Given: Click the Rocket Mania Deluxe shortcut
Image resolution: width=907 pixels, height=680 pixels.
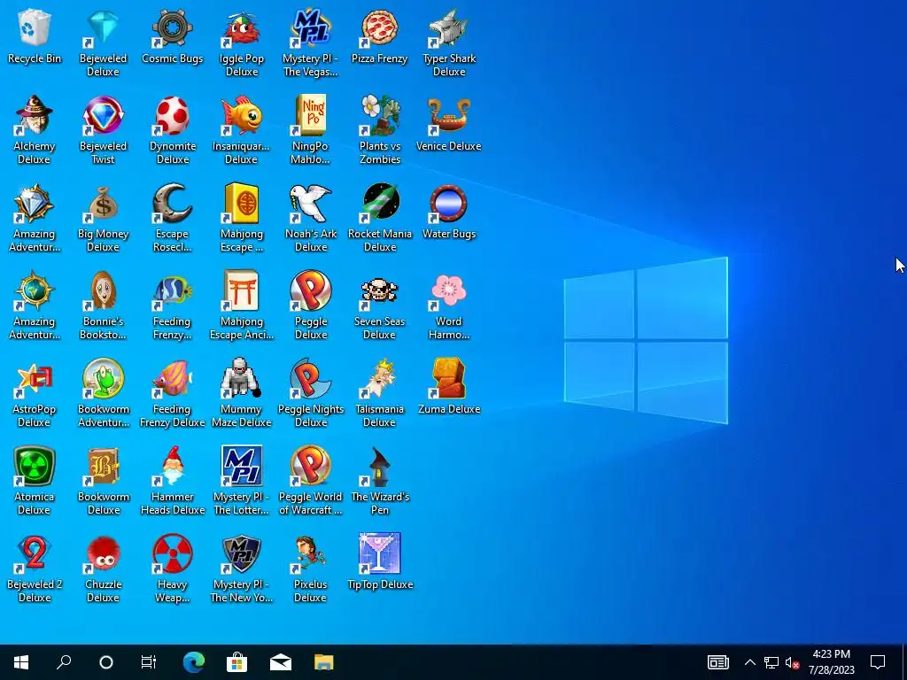Looking at the screenshot, I should coord(379,203).
